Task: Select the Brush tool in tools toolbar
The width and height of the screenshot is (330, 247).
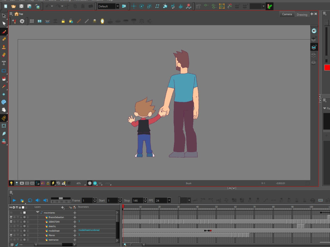Action: (x=4, y=32)
